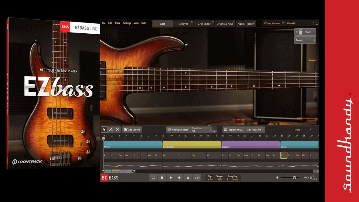Click the song overview right handle

tap(134, 171)
